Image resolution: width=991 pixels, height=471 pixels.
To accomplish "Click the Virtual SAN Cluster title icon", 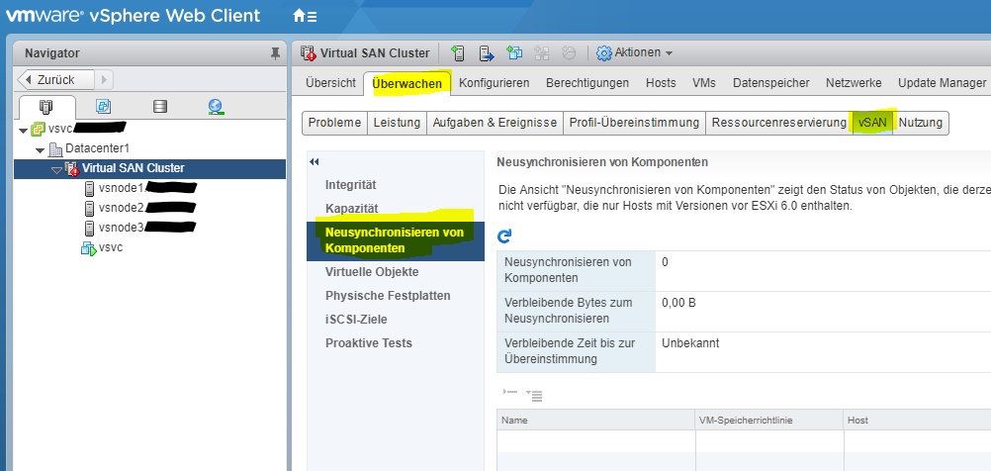I will tap(309, 53).
